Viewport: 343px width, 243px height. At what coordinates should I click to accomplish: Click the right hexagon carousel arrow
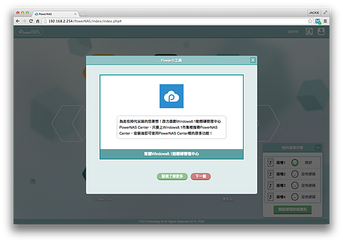[x=268, y=124]
